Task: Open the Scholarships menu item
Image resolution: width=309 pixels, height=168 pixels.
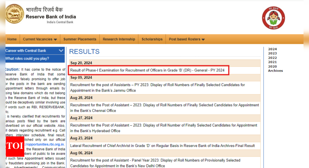Action: click(152, 39)
